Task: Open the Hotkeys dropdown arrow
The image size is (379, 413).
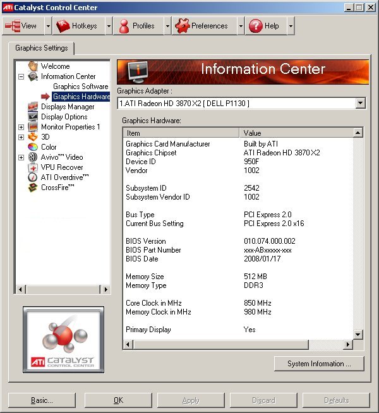Action: tap(109, 26)
